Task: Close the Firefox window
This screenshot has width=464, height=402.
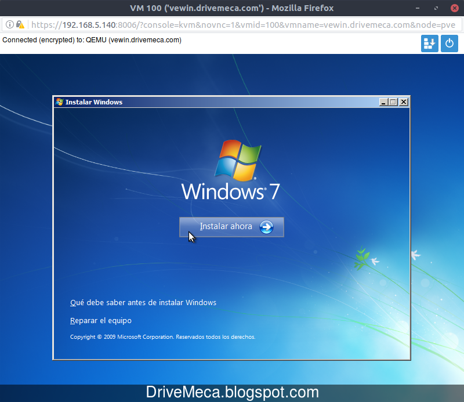Action: point(455,8)
